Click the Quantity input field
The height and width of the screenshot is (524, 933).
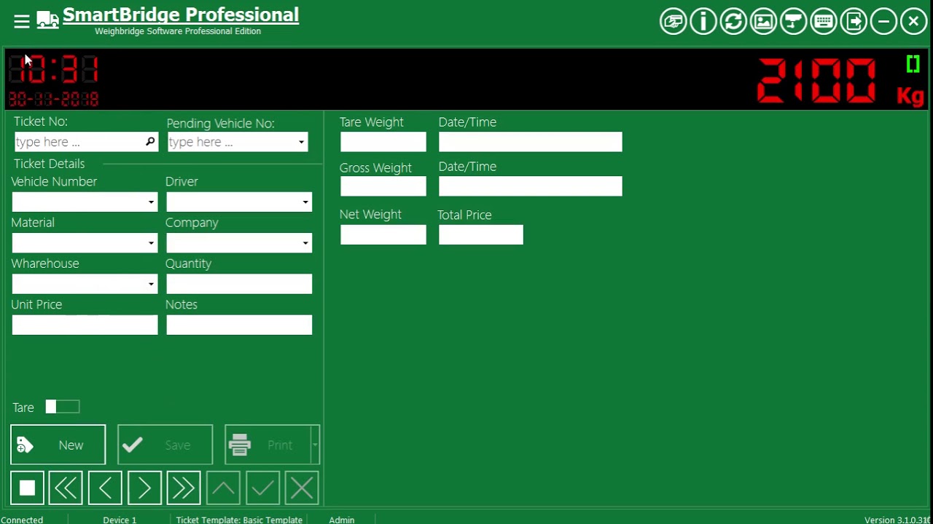tap(239, 284)
